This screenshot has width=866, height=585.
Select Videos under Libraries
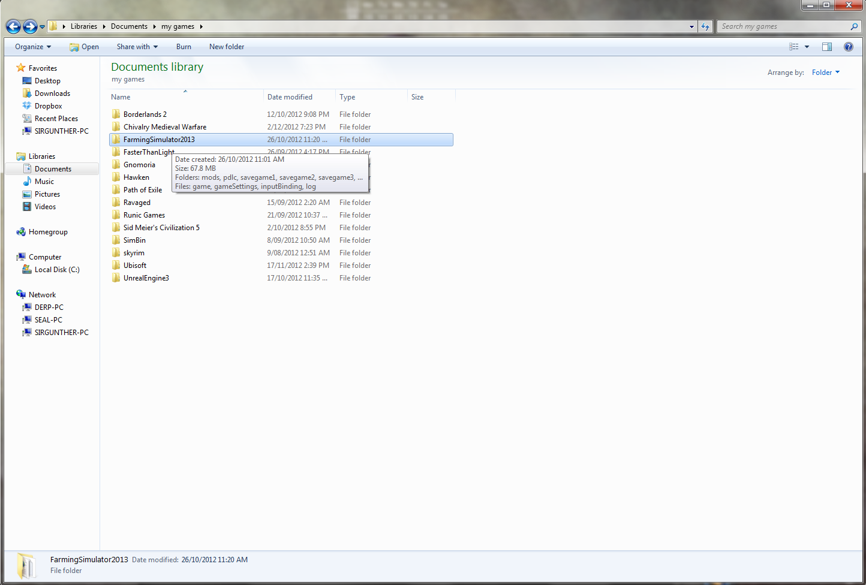point(45,207)
